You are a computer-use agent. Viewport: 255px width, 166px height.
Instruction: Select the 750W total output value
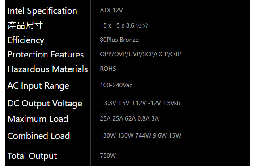pyautogui.click(x=108, y=155)
